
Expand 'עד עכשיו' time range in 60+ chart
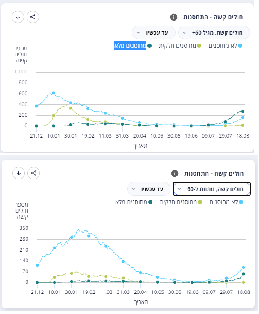click(x=154, y=32)
